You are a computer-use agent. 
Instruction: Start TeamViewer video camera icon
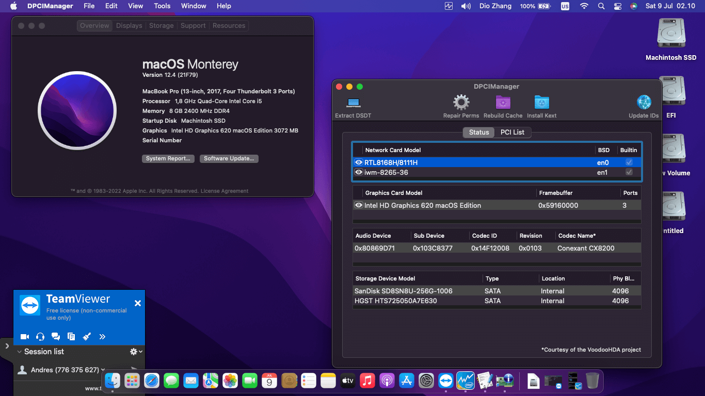[24, 337]
